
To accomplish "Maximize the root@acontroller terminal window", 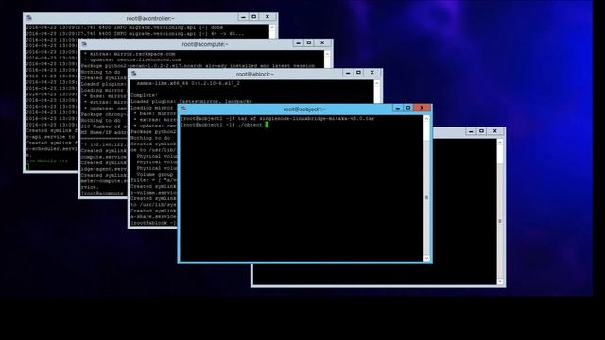I will tap(254, 17).
